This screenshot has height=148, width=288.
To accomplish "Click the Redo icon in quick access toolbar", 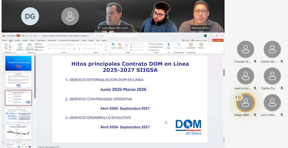I will [x=31, y=36].
